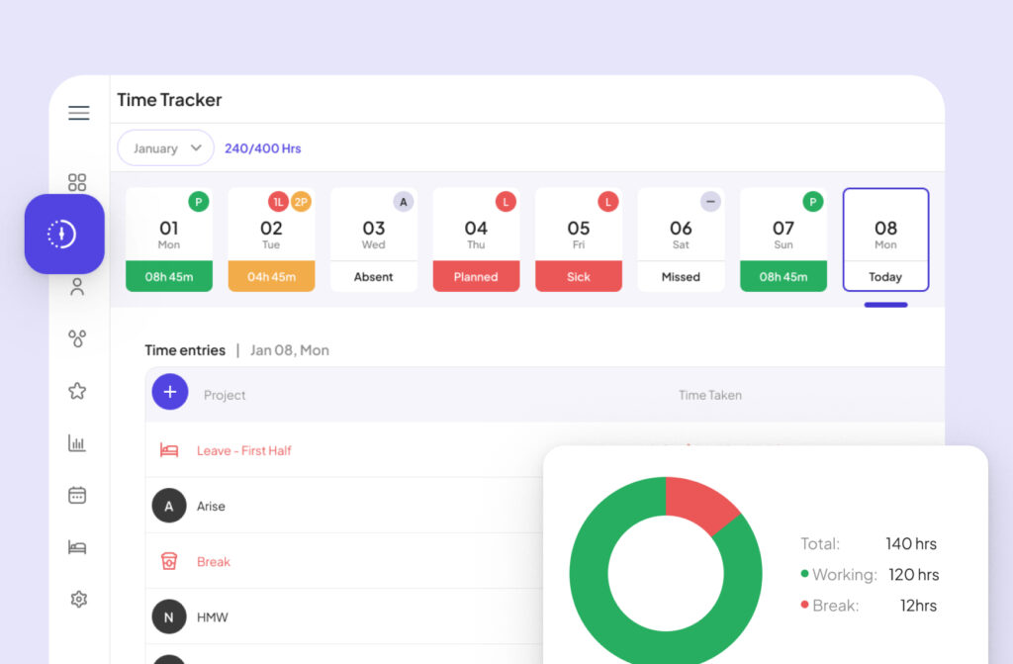Select the 05 Fri Sick day card
The image size is (1013, 664).
coord(579,239)
